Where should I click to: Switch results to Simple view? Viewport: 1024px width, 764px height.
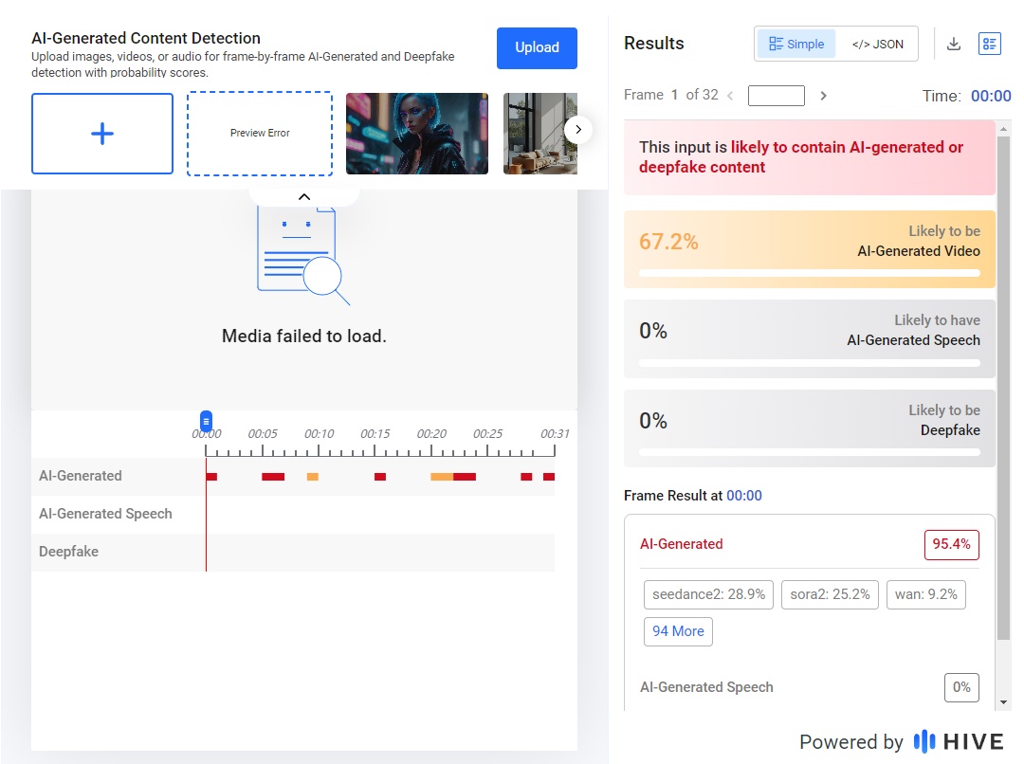[x=796, y=44]
